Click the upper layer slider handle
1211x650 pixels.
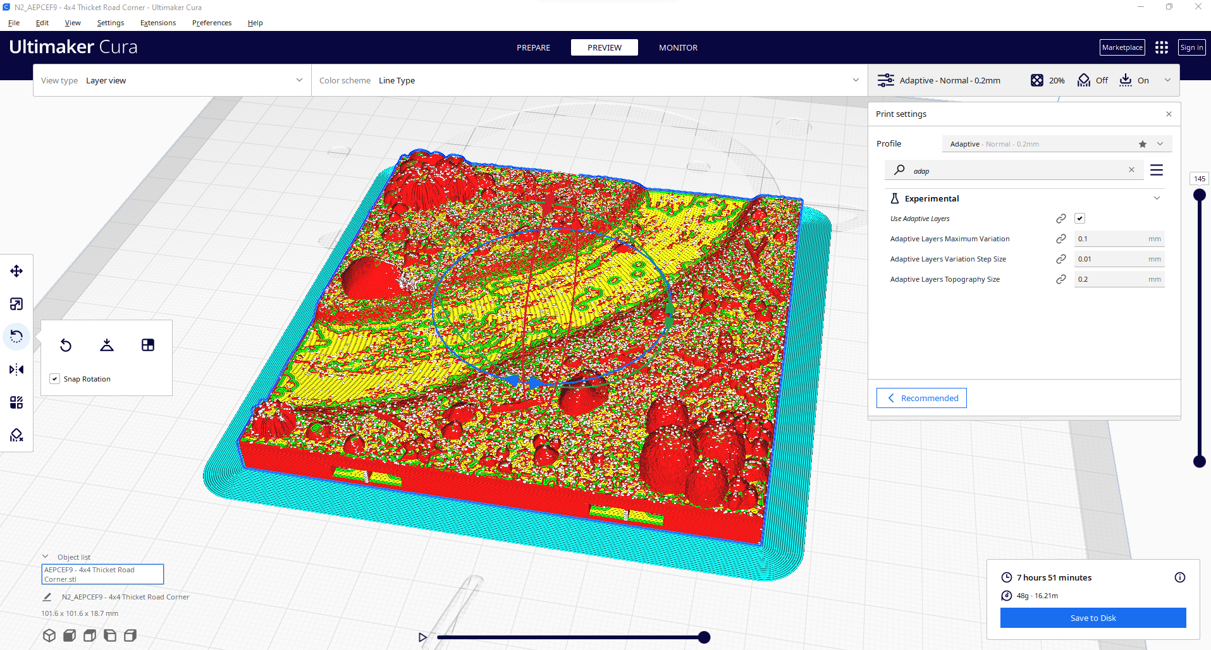(x=1199, y=195)
